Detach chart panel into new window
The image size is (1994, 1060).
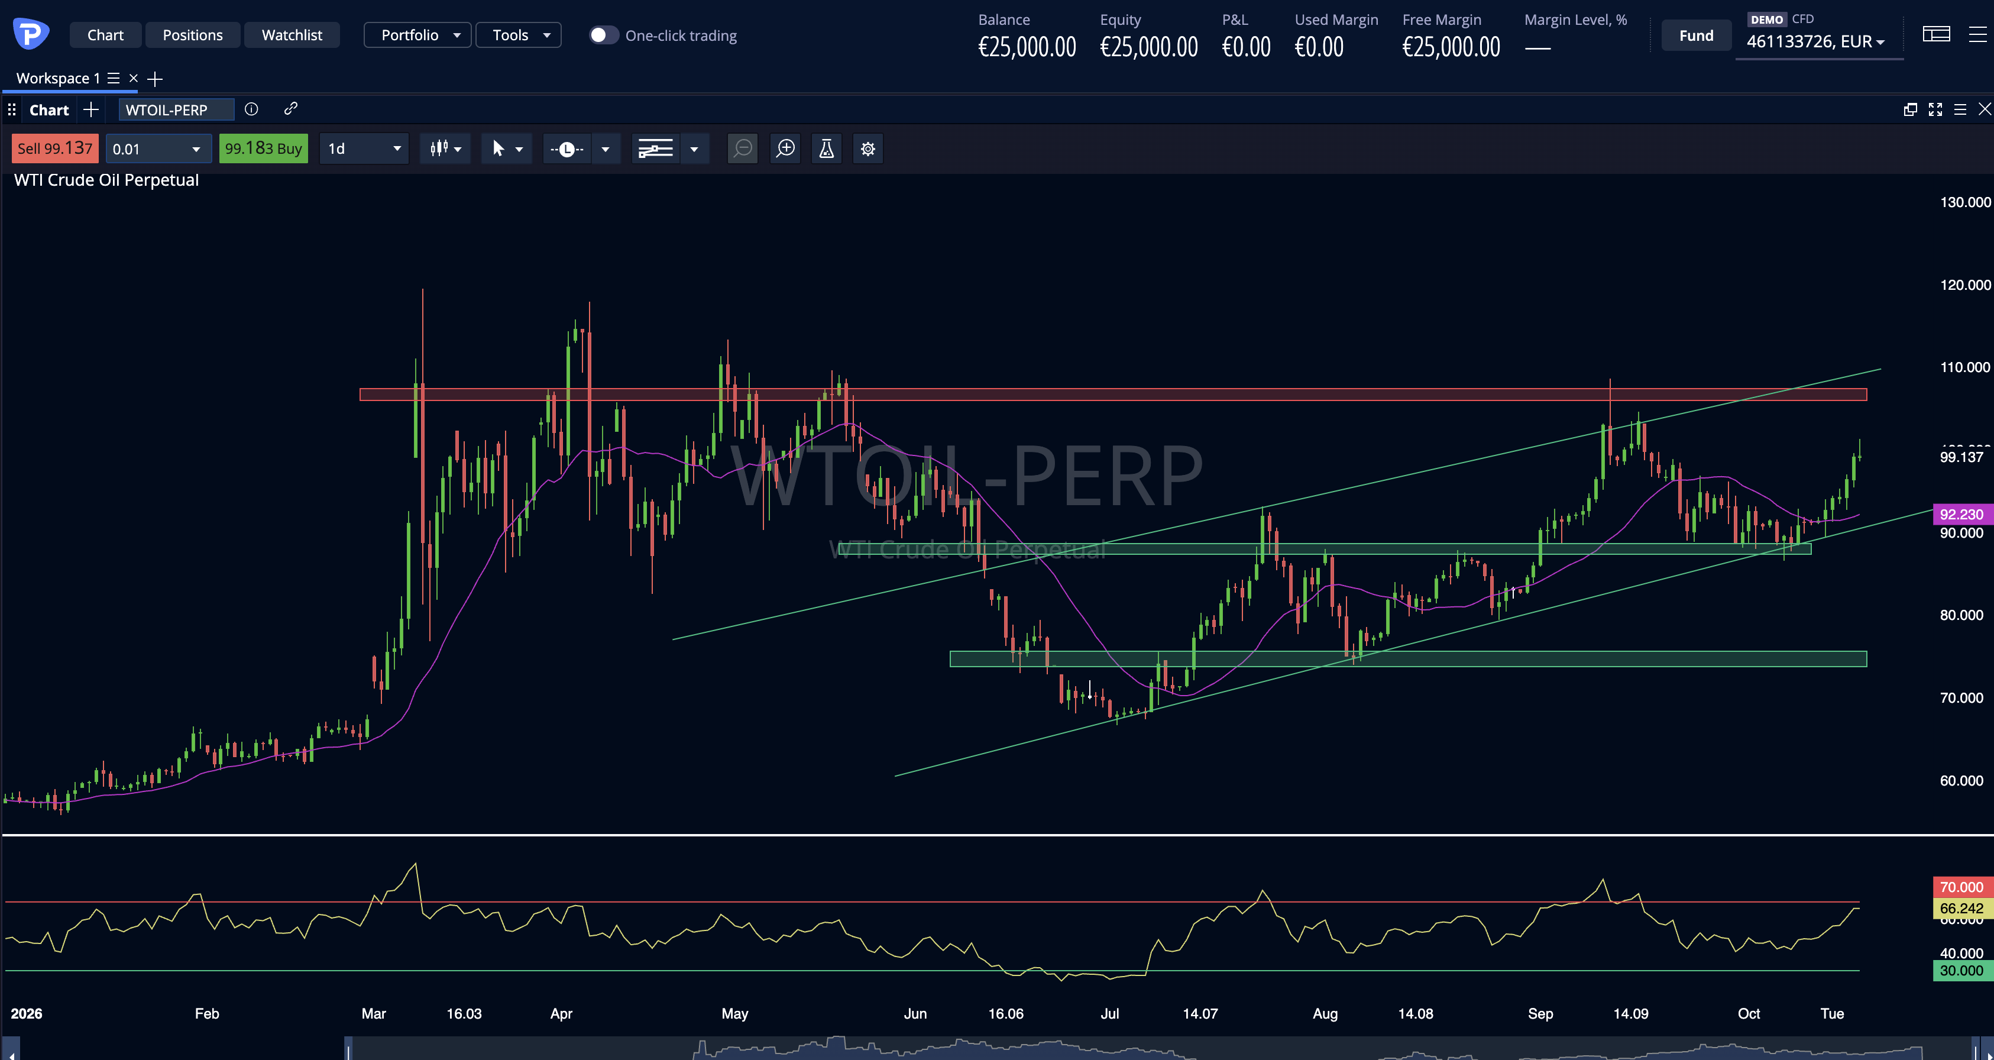pyautogui.click(x=1911, y=109)
